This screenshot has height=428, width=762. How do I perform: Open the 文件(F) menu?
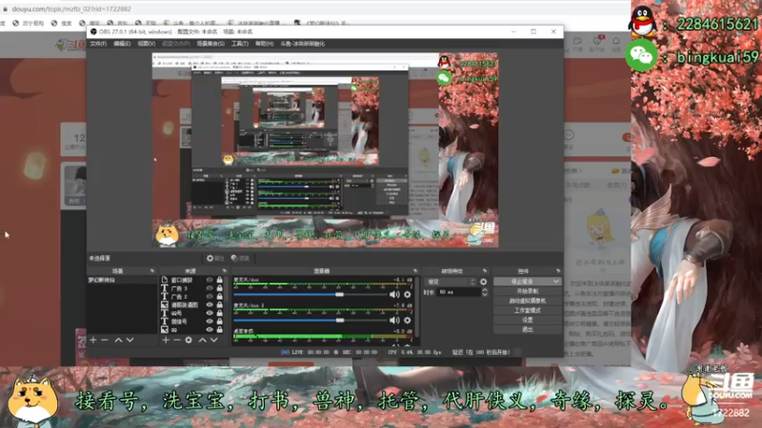(98, 44)
